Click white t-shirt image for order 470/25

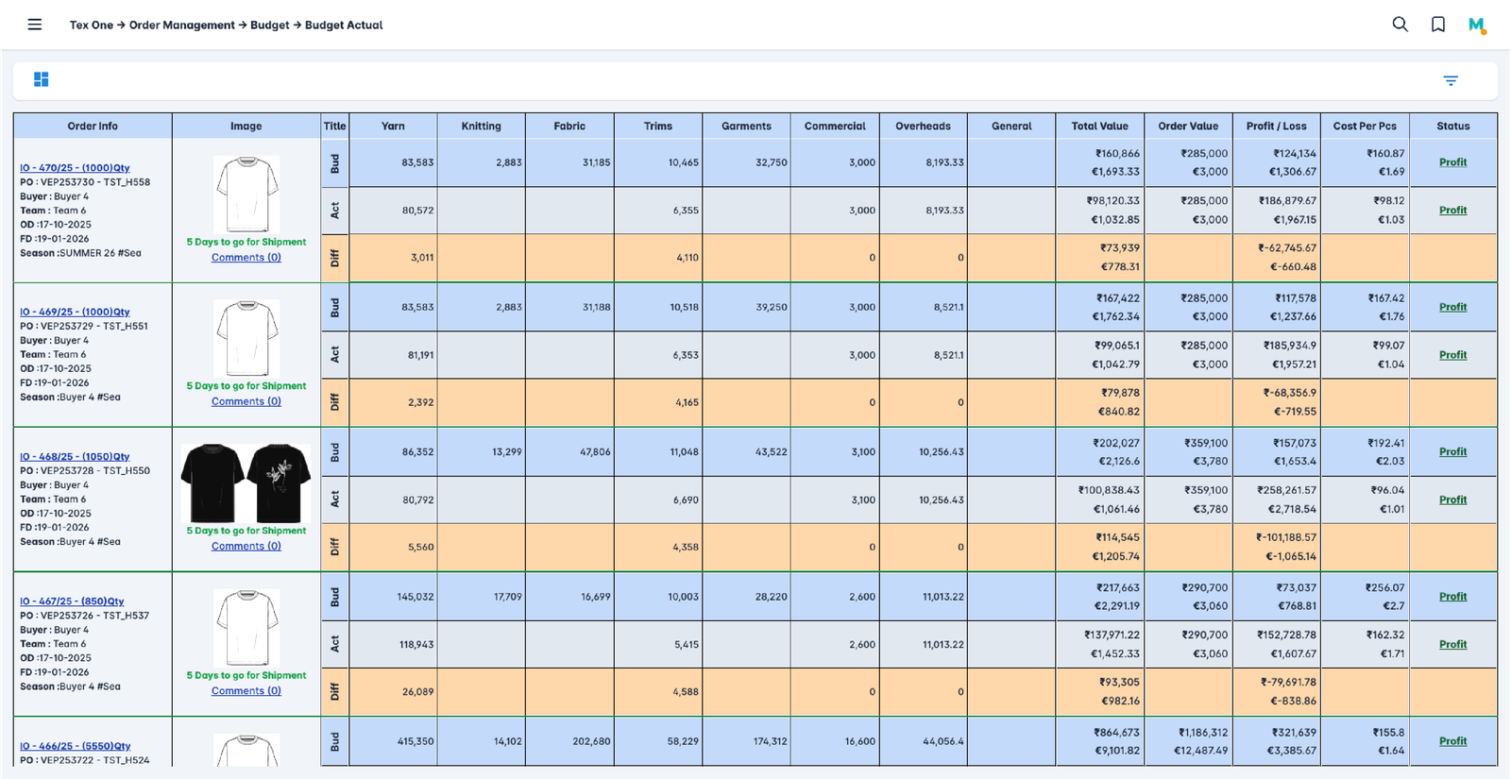[246, 195]
